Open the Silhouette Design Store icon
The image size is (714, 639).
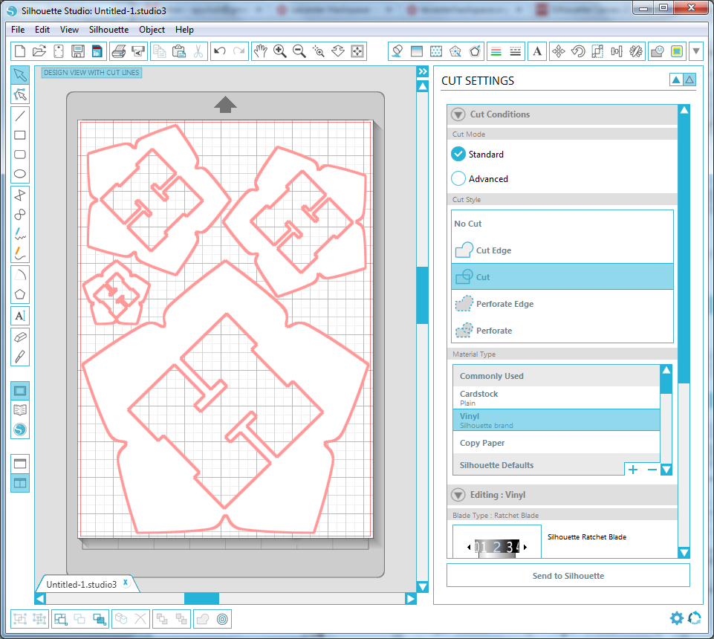click(x=20, y=429)
